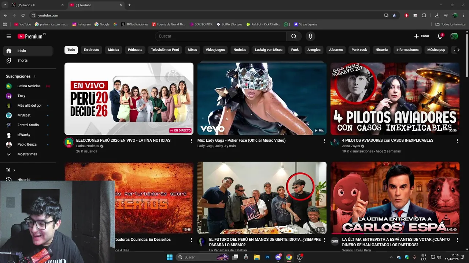Start voice search with microphone icon

coord(310,36)
